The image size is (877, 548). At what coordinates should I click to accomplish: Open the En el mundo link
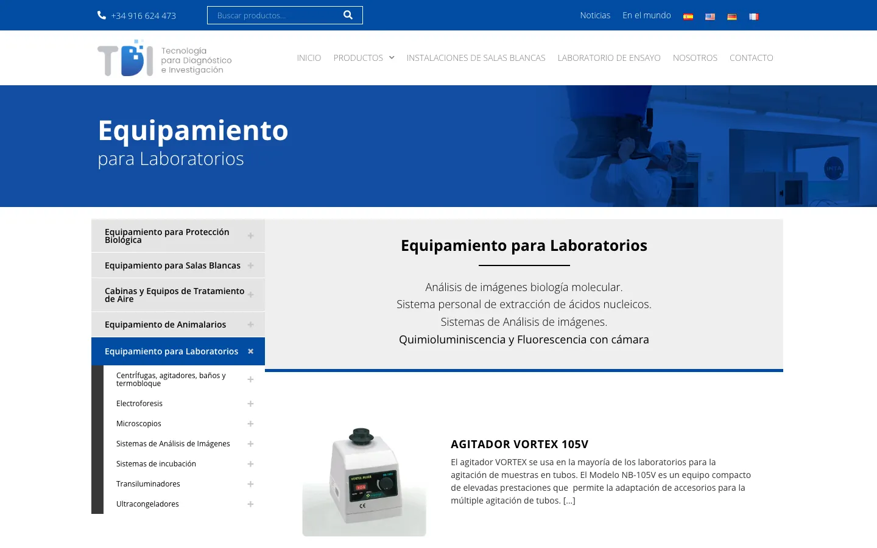tap(647, 15)
